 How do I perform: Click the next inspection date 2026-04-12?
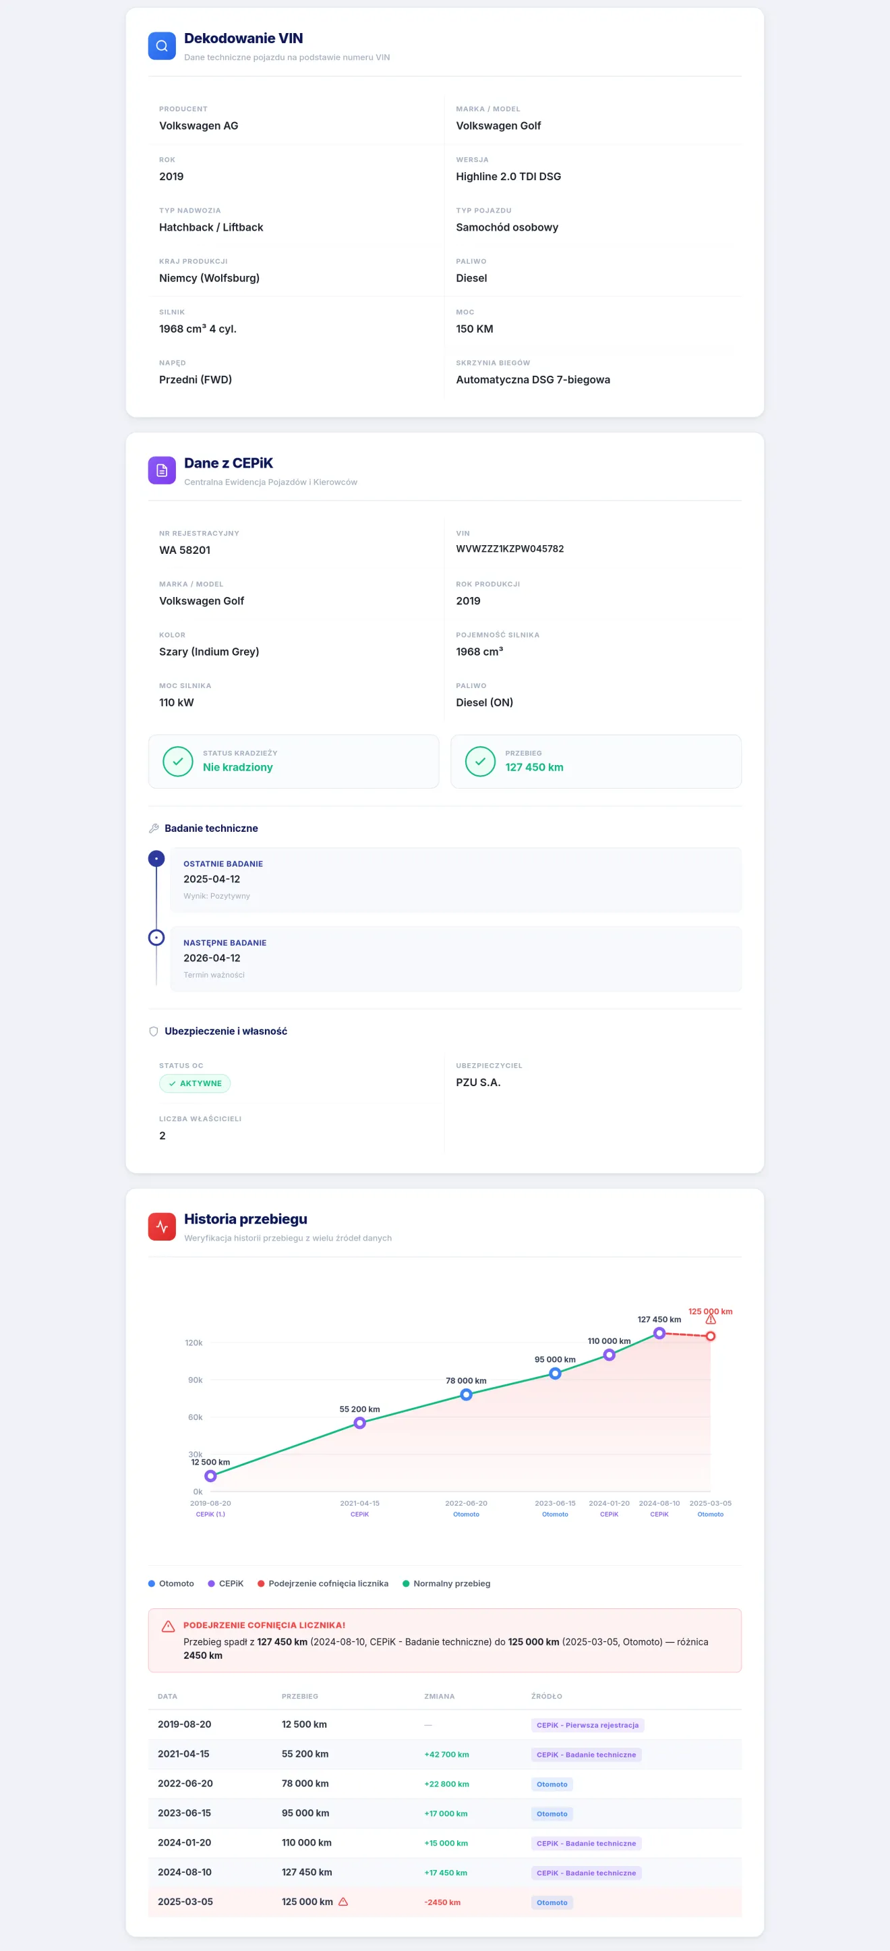point(212,957)
